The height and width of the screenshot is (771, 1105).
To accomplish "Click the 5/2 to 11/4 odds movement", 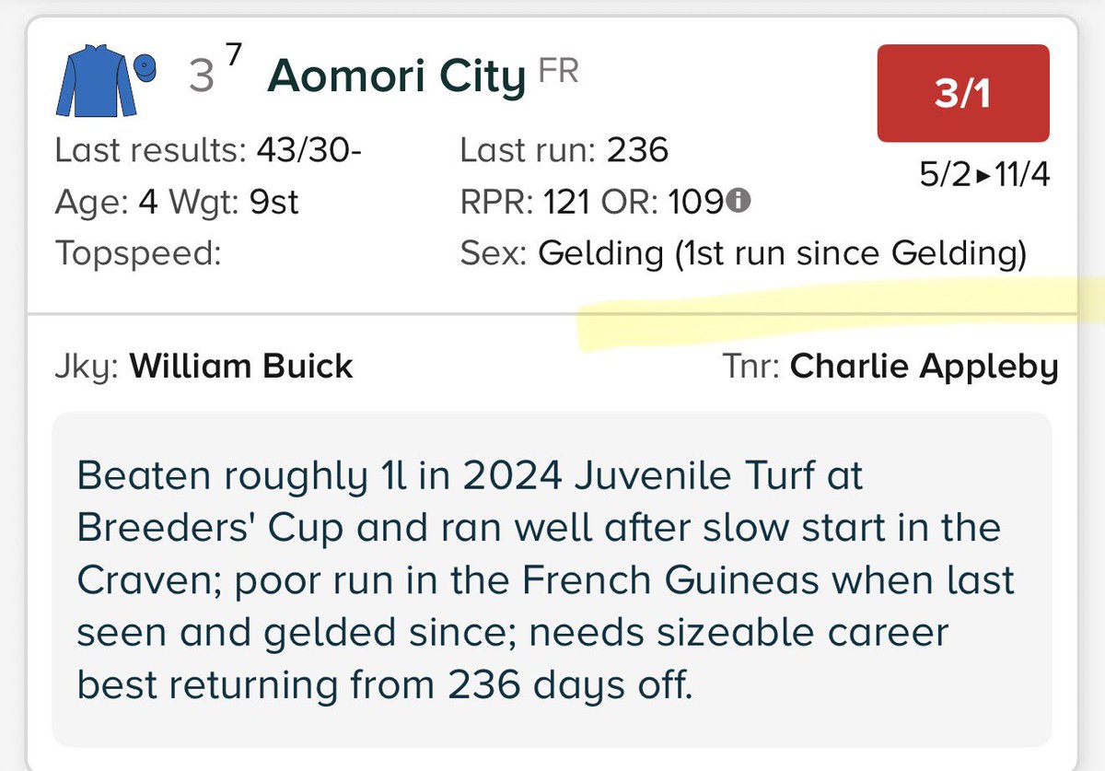I will [984, 174].
